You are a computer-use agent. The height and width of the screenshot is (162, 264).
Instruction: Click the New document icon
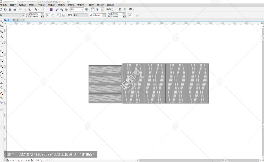coord(1,9)
